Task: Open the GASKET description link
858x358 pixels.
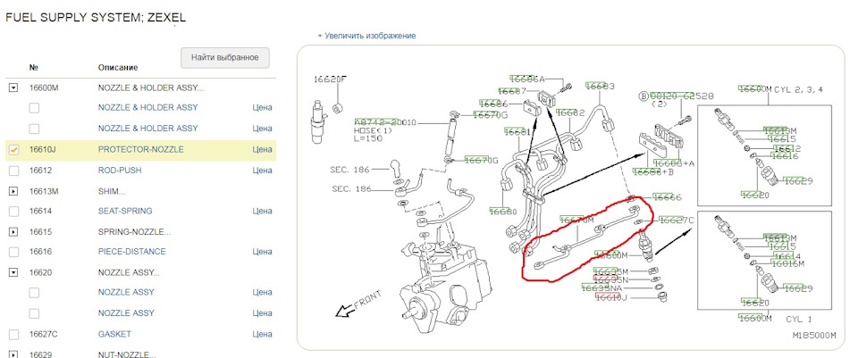Action: pos(114,334)
